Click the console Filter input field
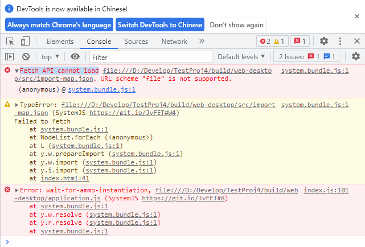365x247 pixels. (x=150, y=57)
